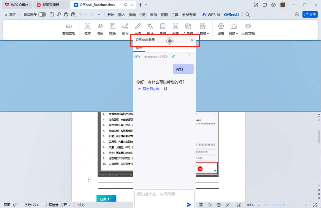The width and height of the screenshot is (321, 208).
Task: Open the 示例文档 sample document
Action: (248, 29)
